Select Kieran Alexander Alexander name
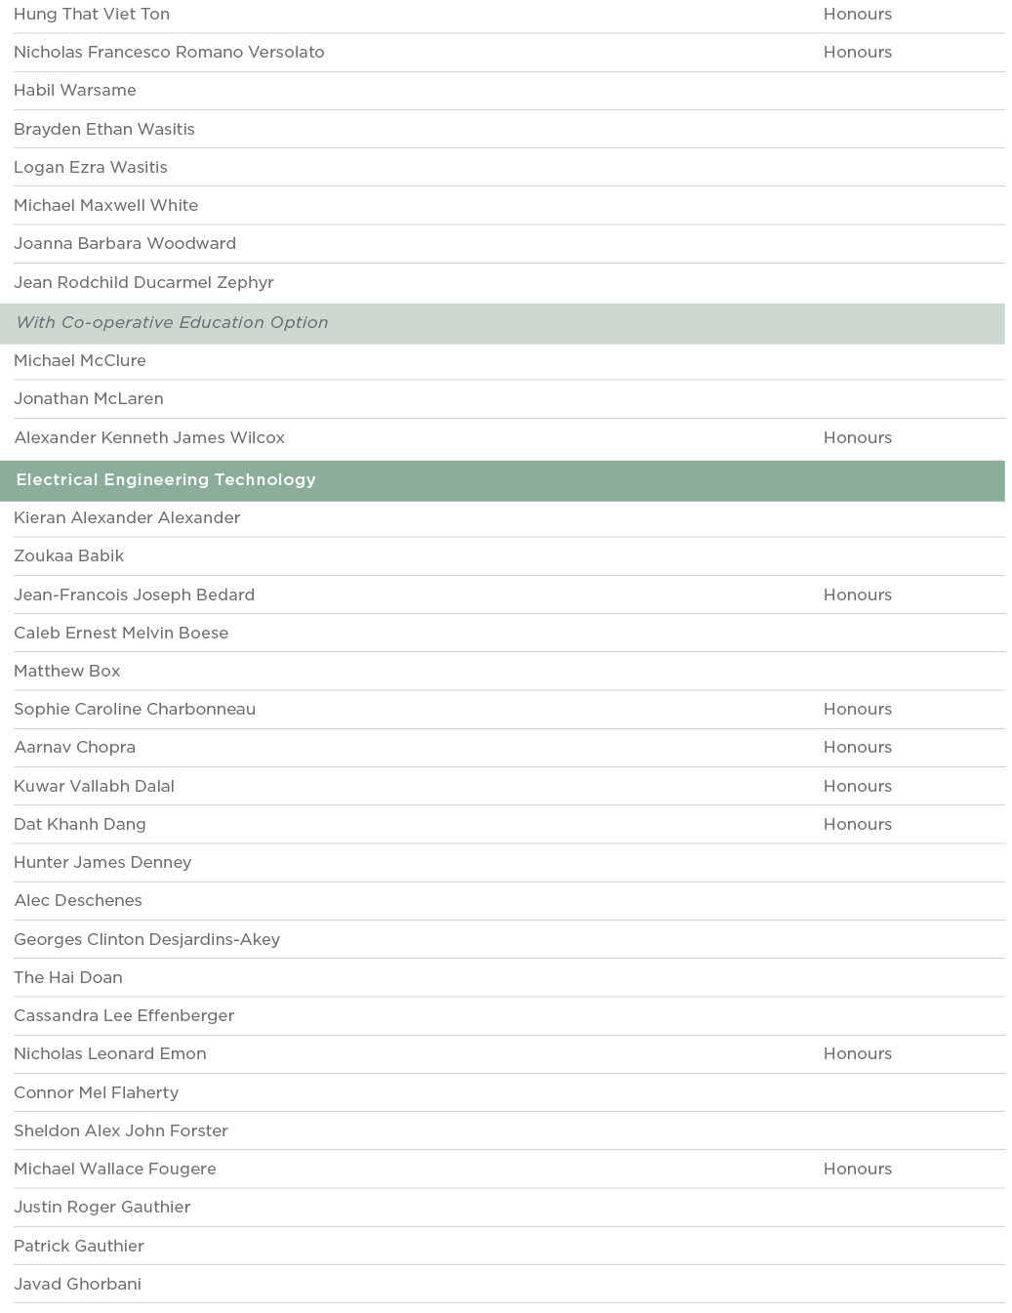Screen dimensions: 1012x1313 pyautogui.click(x=127, y=517)
